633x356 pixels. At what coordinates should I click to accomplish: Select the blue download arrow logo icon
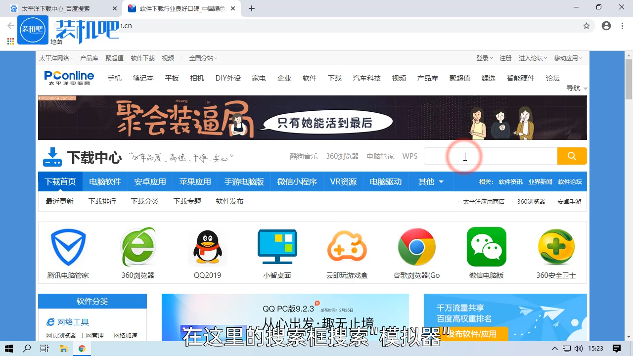[52, 157]
